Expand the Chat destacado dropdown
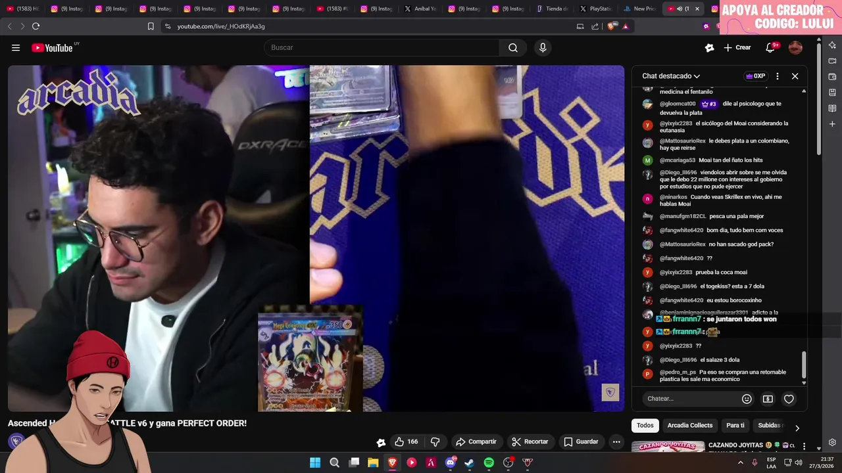 671,76
